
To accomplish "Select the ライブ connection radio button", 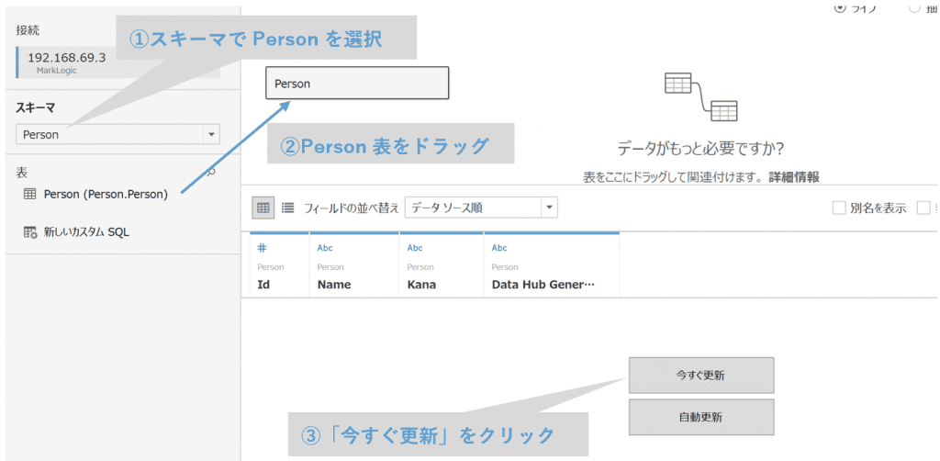I will [x=840, y=7].
